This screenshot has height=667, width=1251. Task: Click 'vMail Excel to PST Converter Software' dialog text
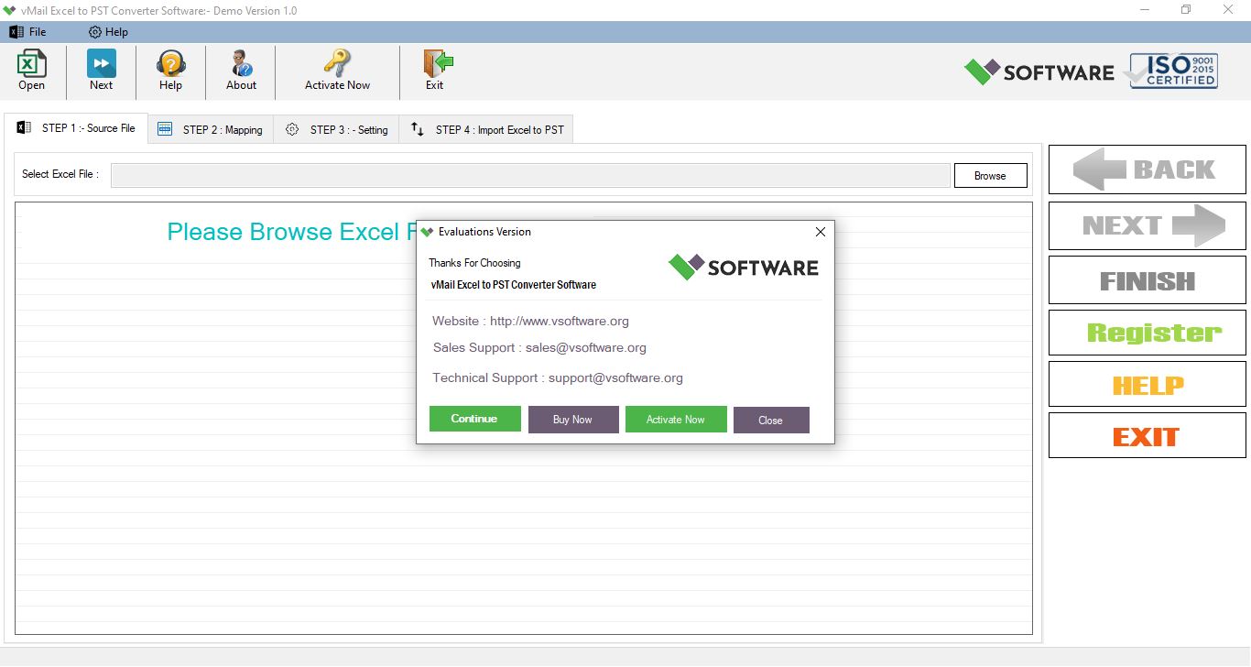point(513,285)
